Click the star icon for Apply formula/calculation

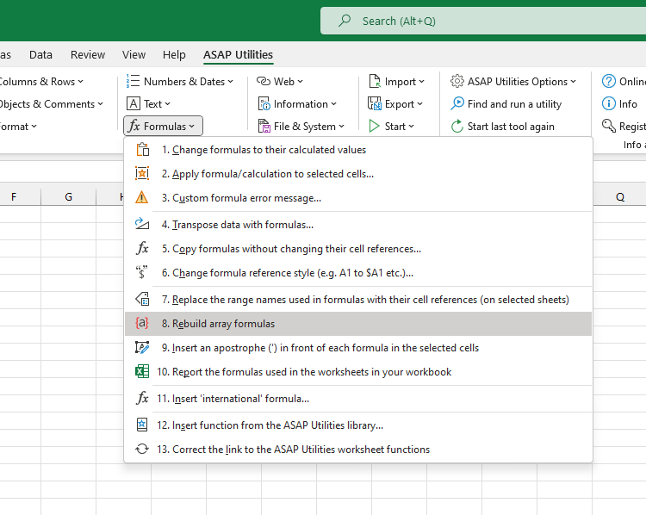coord(142,173)
